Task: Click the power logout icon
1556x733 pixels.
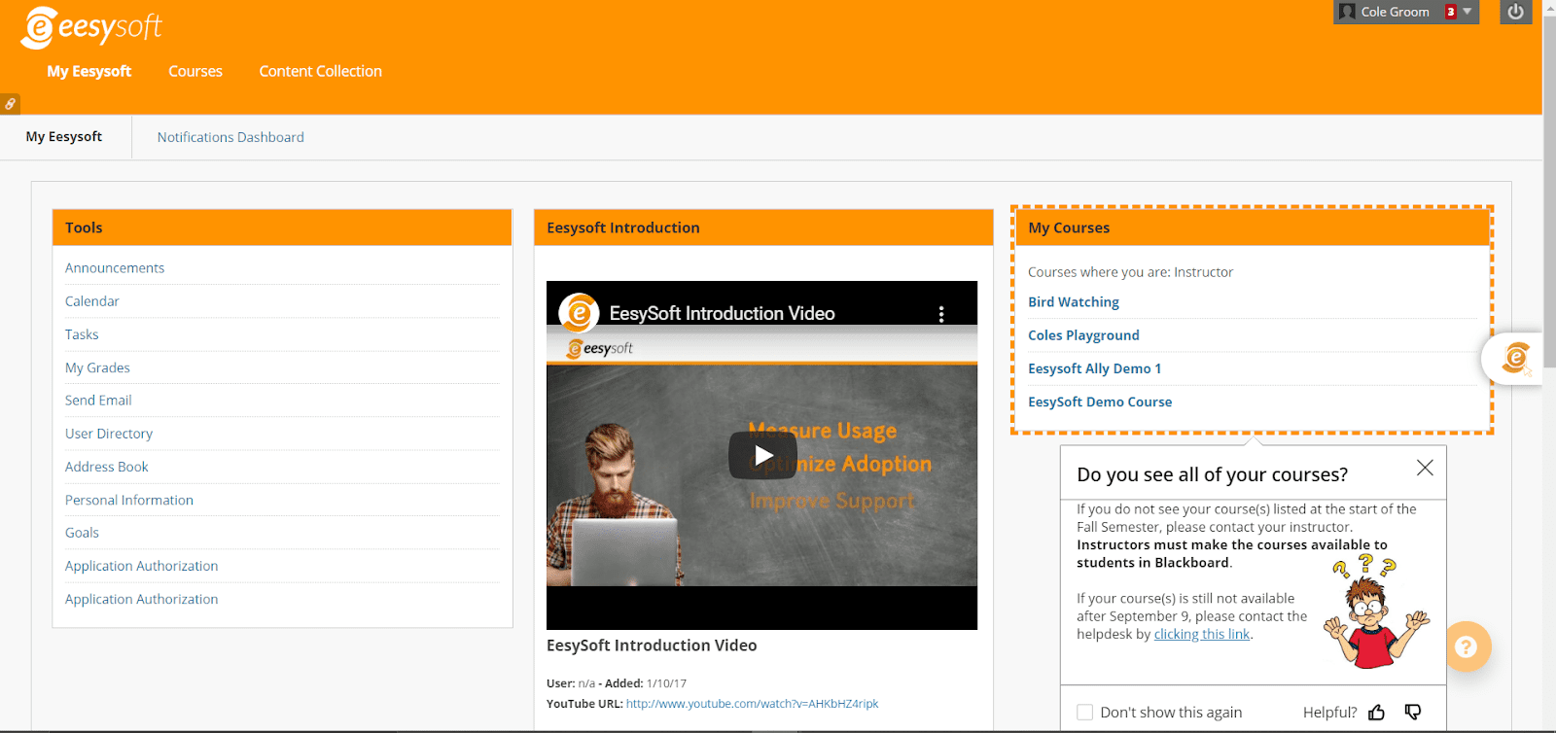Action: pos(1515,12)
